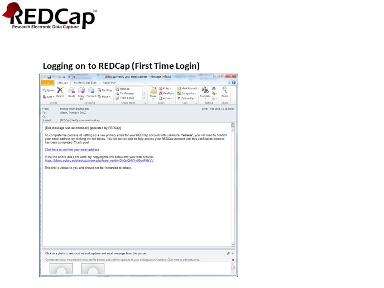Open the Move to folder dropdown

pyautogui.click(x=153, y=93)
